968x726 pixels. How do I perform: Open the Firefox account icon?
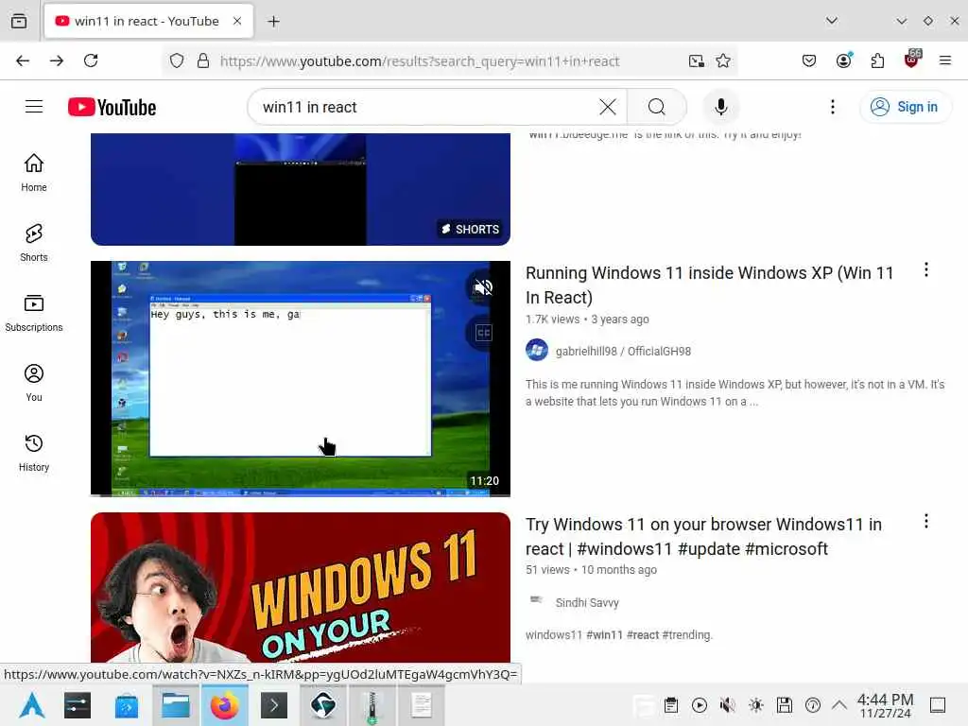[x=843, y=60]
